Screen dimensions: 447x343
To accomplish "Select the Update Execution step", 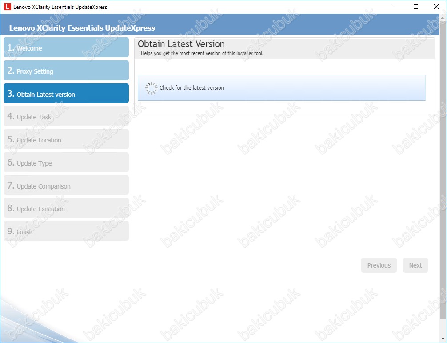I will point(66,208).
